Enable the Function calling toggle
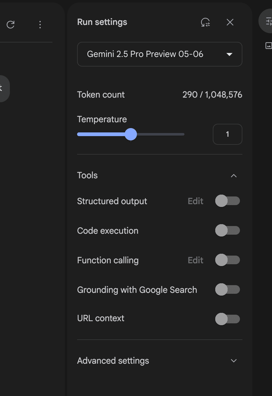272x396 pixels. click(x=228, y=260)
